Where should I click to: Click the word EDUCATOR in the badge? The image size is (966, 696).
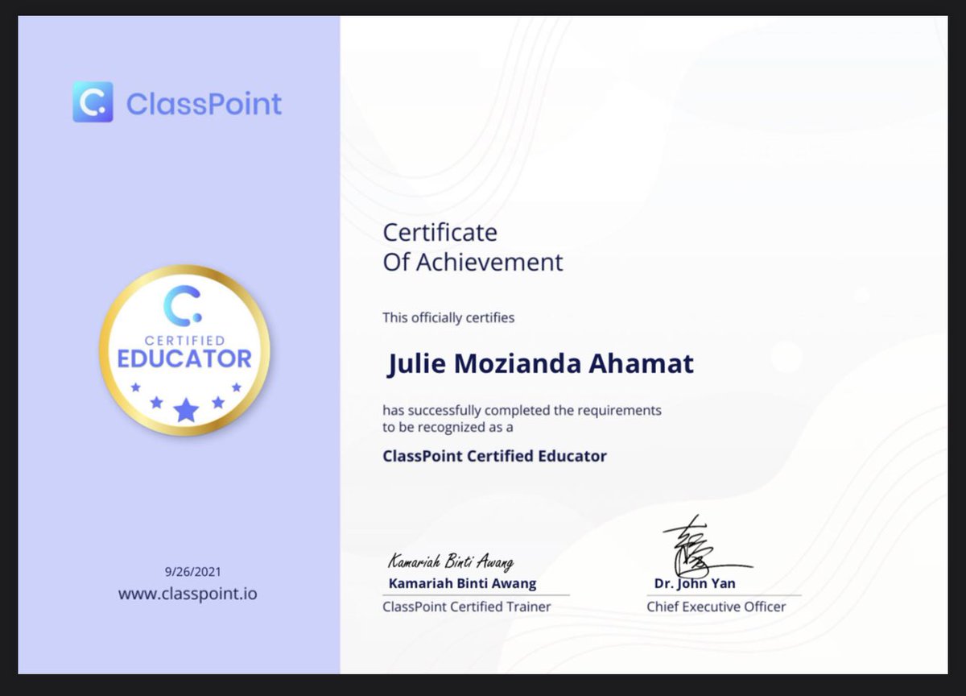pyautogui.click(x=184, y=358)
